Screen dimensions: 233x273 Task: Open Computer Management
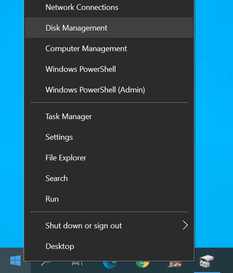[x=109, y=48]
